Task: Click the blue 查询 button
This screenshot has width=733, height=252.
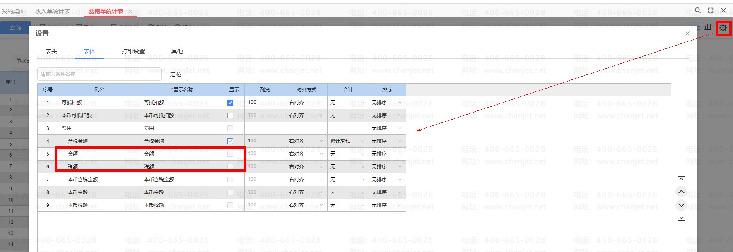Action: [x=16, y=27]
